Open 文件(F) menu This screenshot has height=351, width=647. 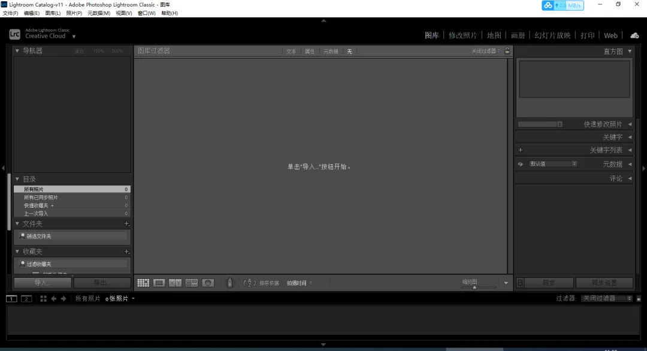(10, 13)
